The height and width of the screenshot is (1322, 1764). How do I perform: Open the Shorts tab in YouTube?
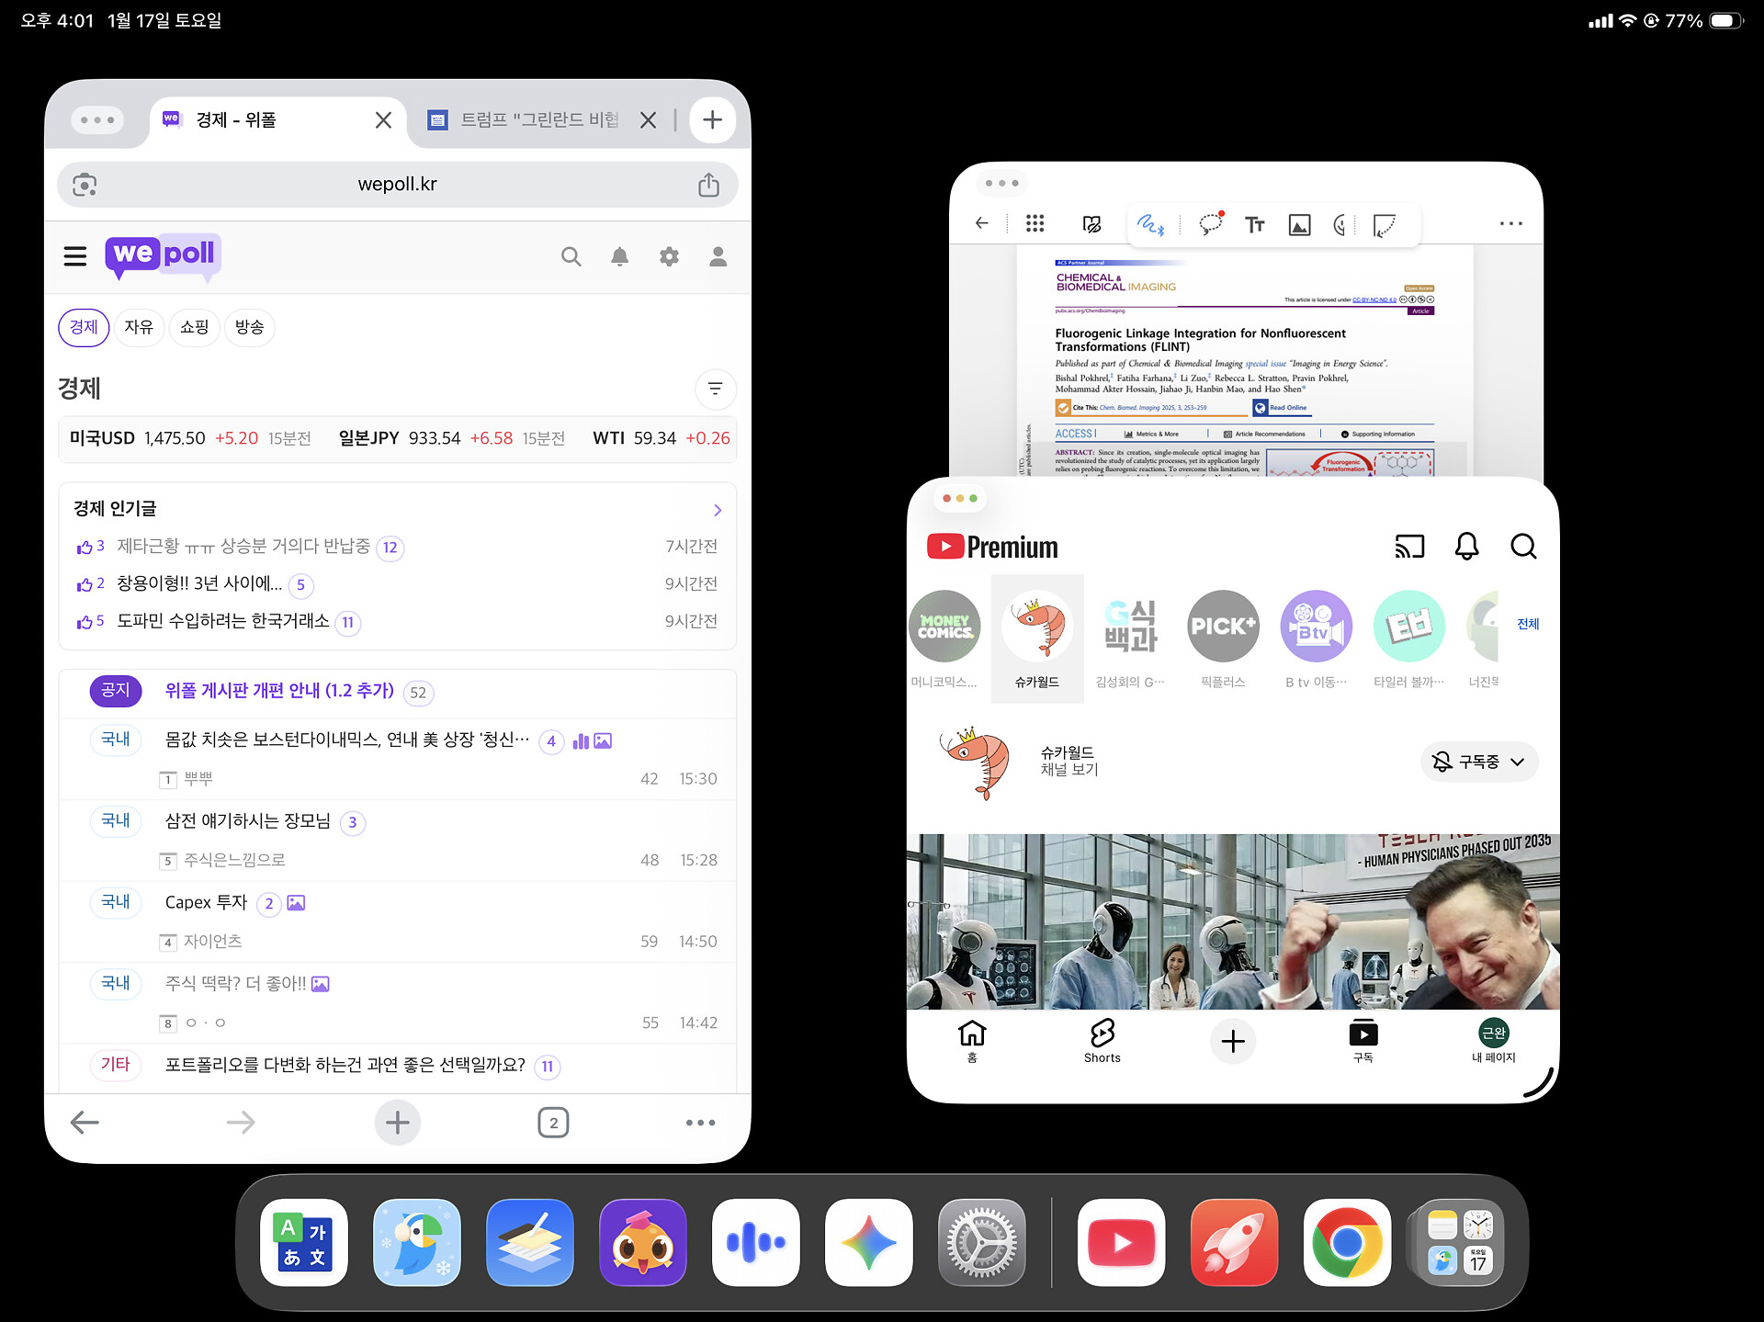[1102, 1041]
